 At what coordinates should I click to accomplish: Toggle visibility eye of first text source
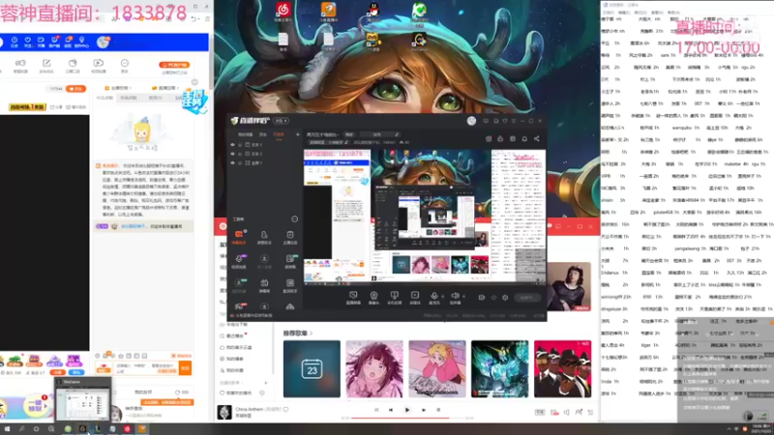point(232,145)
